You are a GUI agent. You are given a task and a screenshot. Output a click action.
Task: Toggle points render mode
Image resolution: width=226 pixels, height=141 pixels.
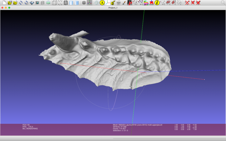coord(60,3)
